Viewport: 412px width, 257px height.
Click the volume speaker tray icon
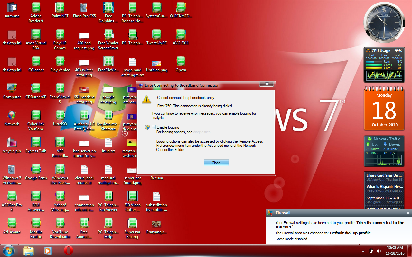[379, 251]
